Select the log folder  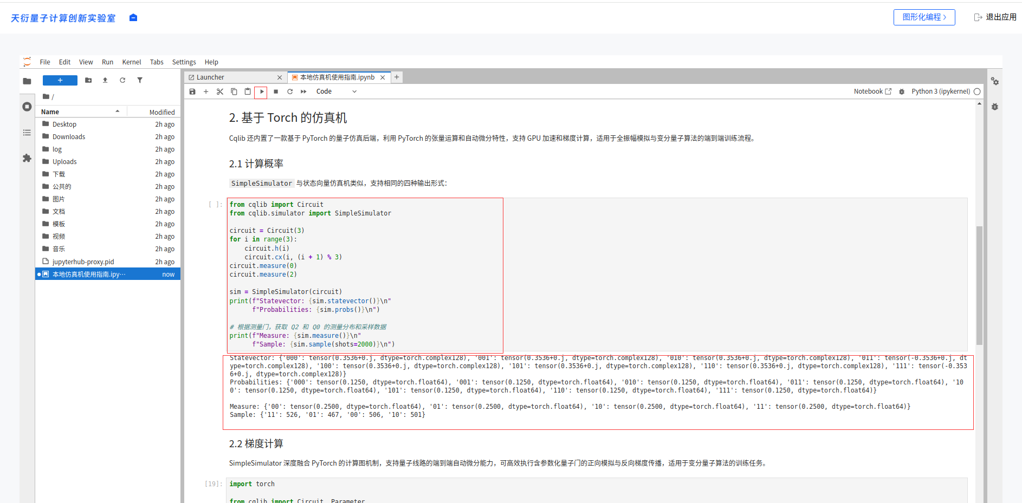click(x=108, y=149)
